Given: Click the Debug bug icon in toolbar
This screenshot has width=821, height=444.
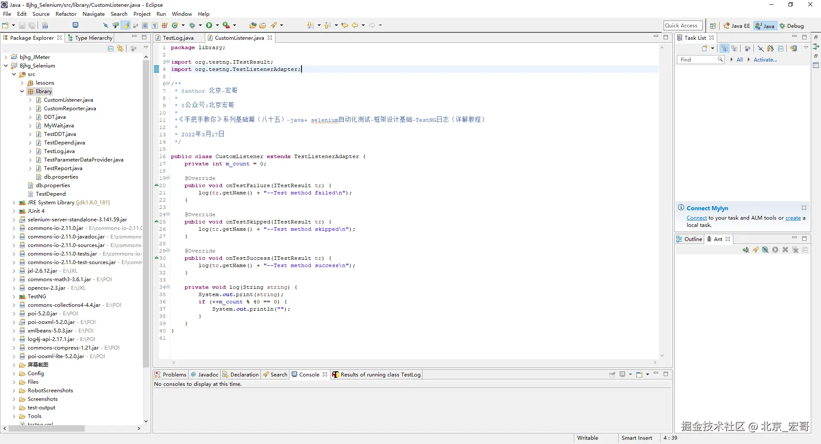Looking at the screenshot, I should point(192,25).
